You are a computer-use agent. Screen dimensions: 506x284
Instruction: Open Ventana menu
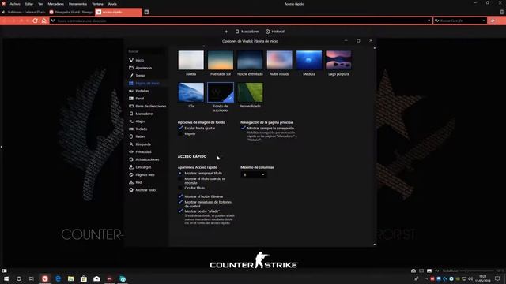click(97, 4)
